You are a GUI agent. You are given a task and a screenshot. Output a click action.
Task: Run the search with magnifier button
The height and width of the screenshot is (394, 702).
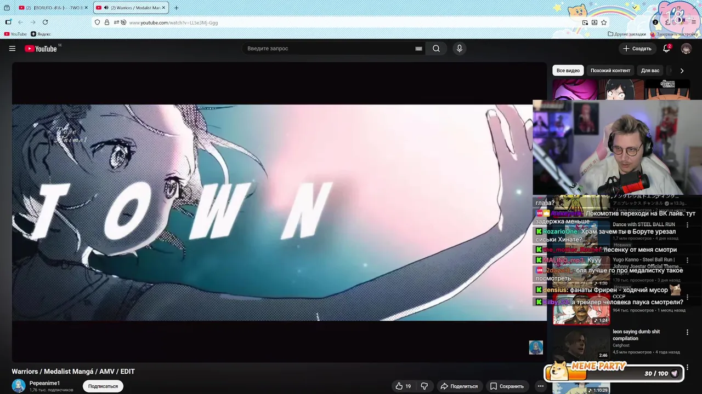(436, 49)
